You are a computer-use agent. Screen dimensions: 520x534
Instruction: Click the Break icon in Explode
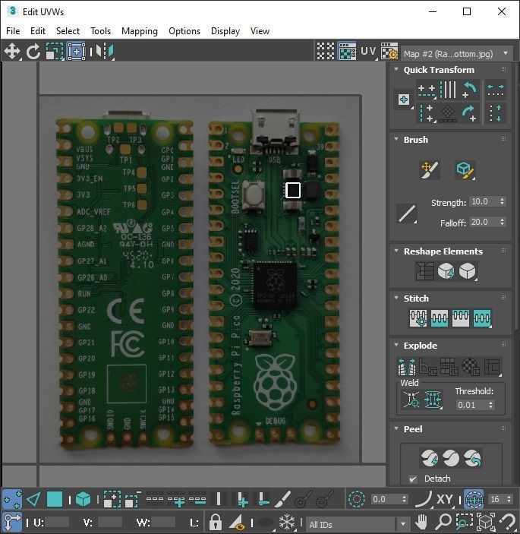click(x=407, y=367)
